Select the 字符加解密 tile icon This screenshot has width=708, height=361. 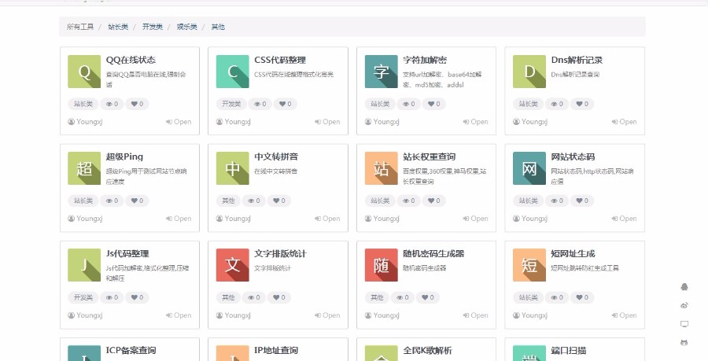tap(381, 72)
